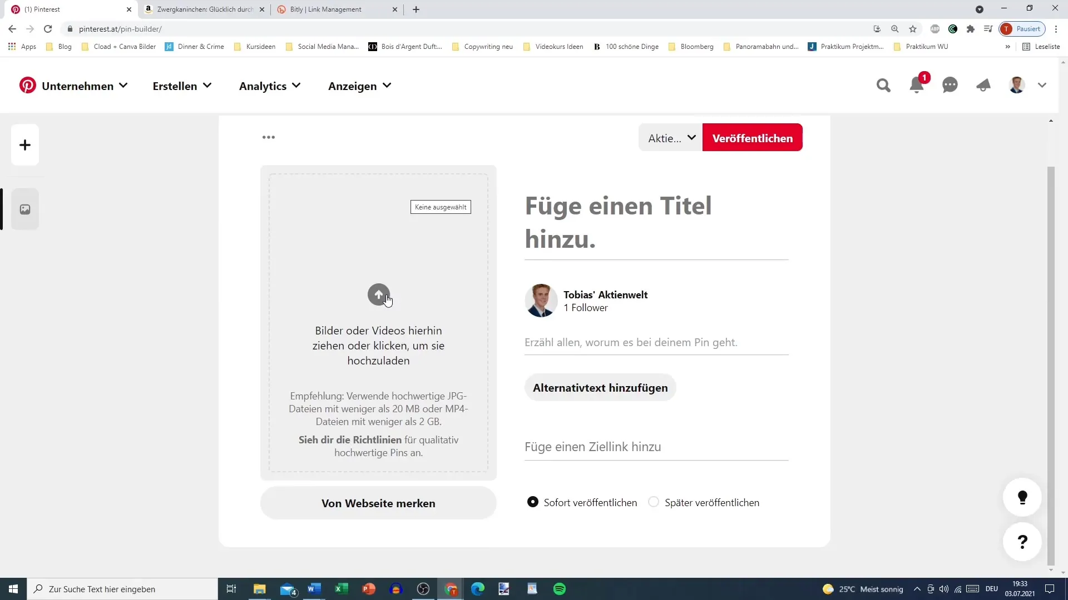Click Alternativtext hinzufügen button

point(600,388)
